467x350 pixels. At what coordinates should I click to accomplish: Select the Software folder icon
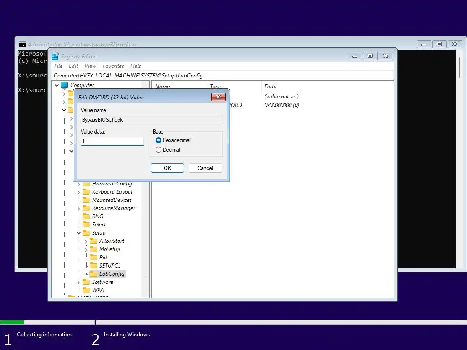point(86,282)
